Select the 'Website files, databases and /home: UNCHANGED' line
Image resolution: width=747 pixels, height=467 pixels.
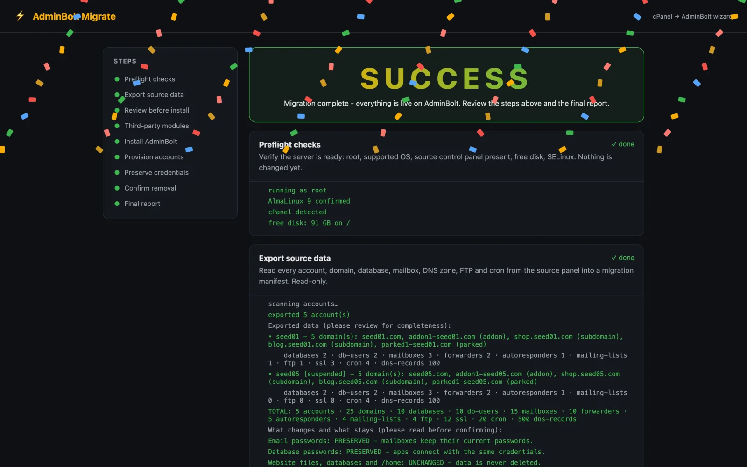pyautogui.click(x=404, y=463)
